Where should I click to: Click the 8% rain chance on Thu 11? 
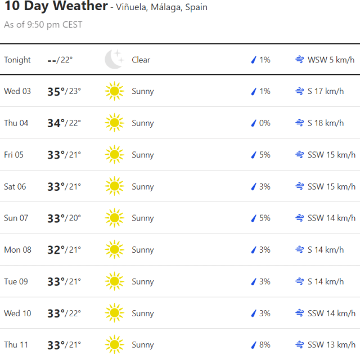point(264,344)
